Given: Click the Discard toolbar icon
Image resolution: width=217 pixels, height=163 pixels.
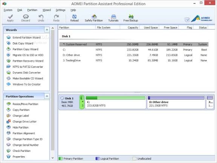Looking at the screenshot, I should click(x=26, y=16).
